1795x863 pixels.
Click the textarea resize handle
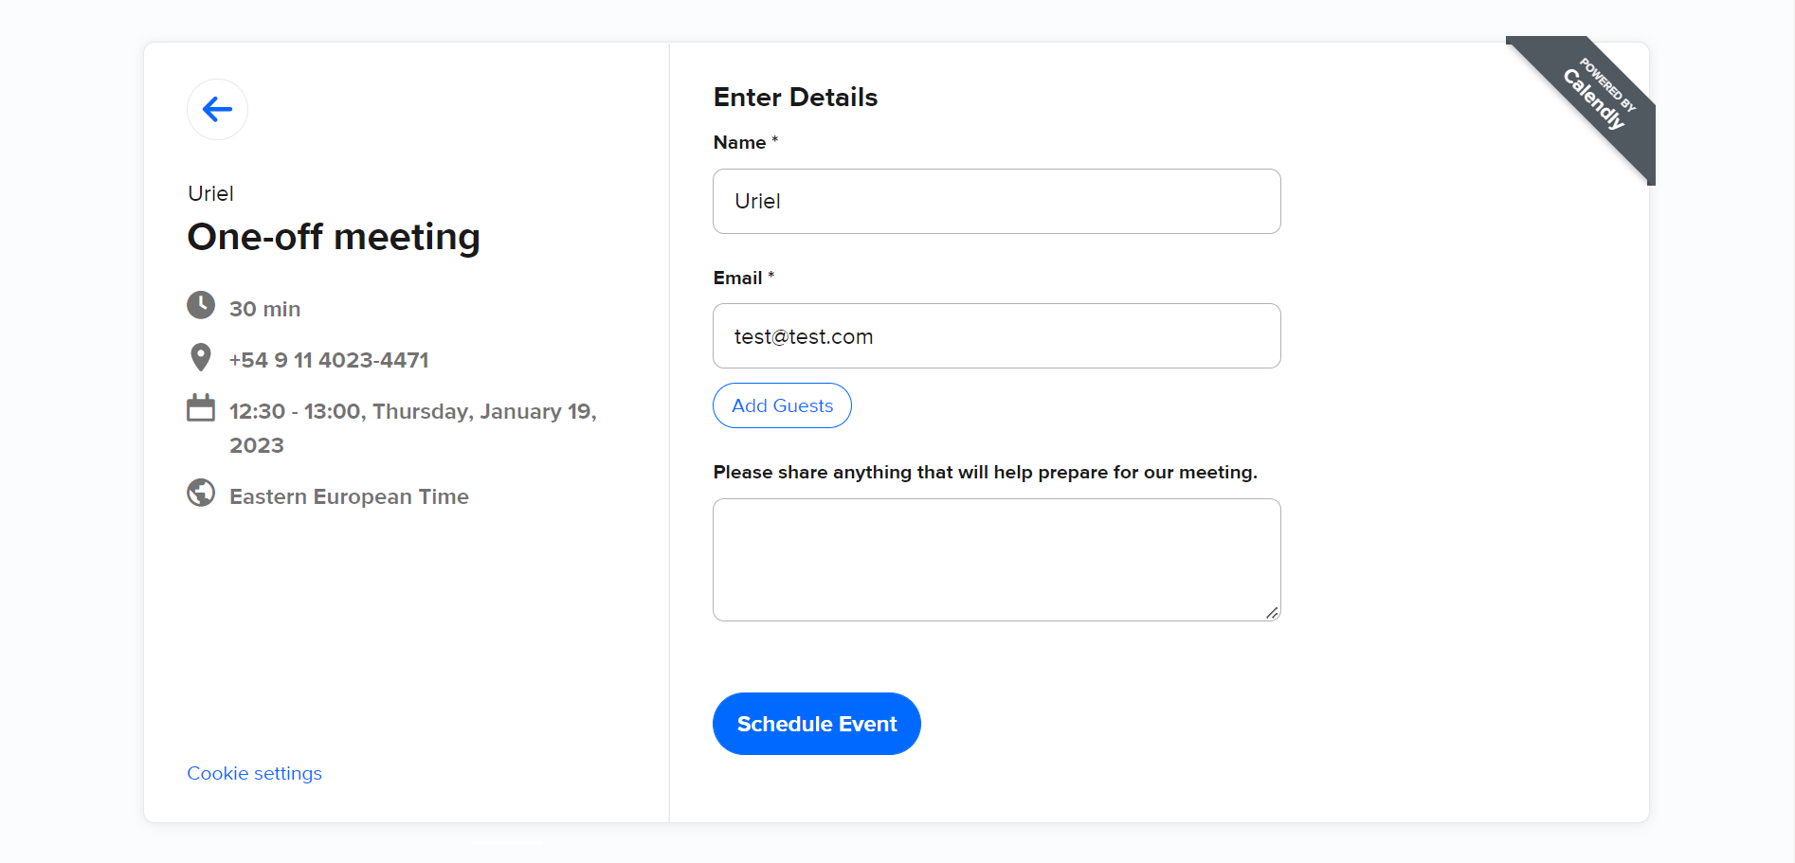click(1272, 613)
